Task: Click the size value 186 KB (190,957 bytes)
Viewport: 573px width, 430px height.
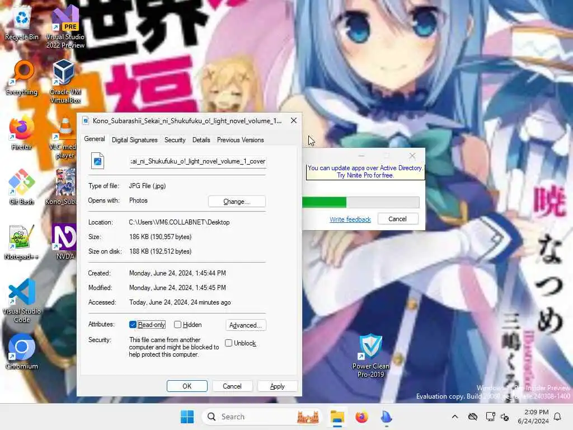Action: (x=160, y=237)
